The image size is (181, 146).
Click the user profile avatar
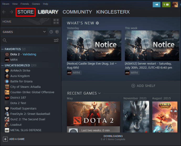point(175,5)
